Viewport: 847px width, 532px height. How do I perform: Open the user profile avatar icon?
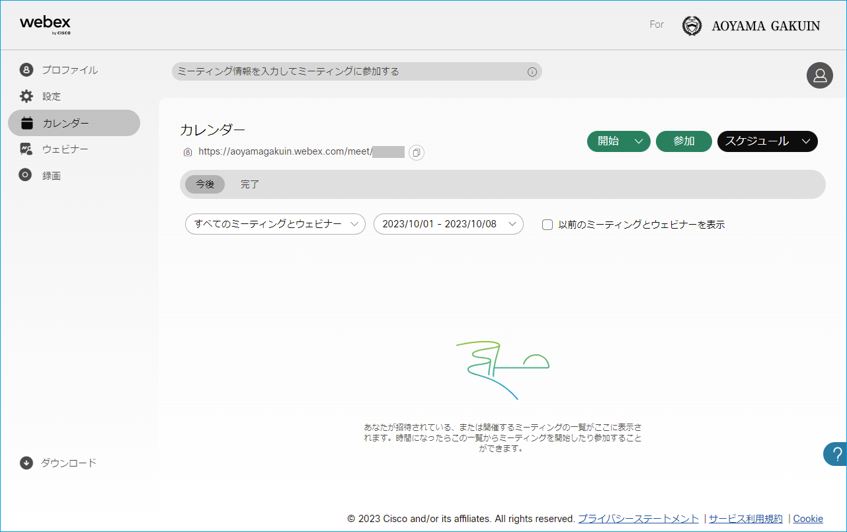(819, 75)
